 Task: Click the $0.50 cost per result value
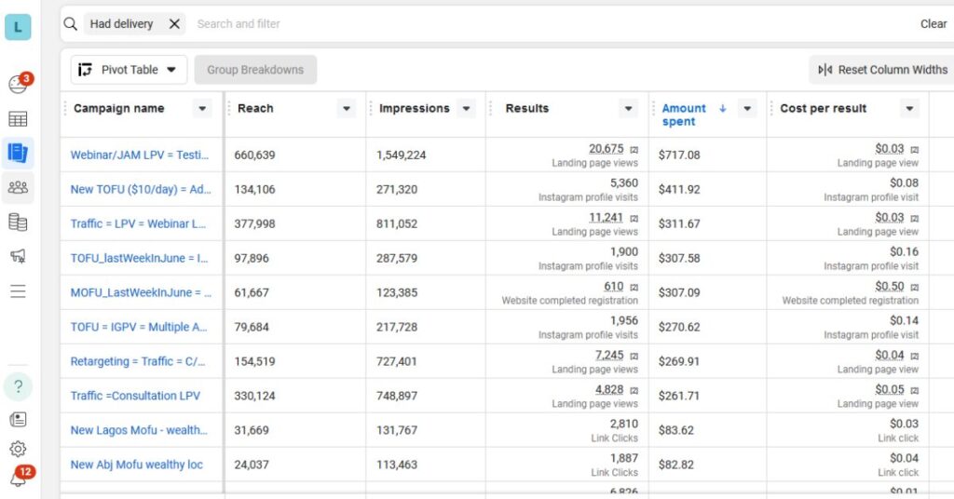click(x=890, y=286)
